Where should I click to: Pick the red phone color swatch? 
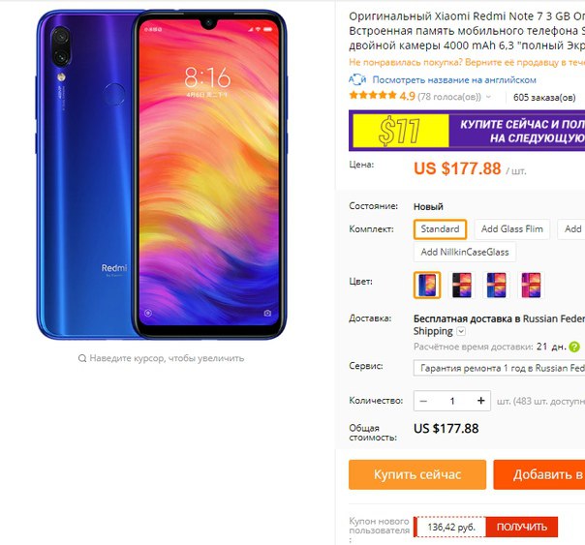coord(531,286)
